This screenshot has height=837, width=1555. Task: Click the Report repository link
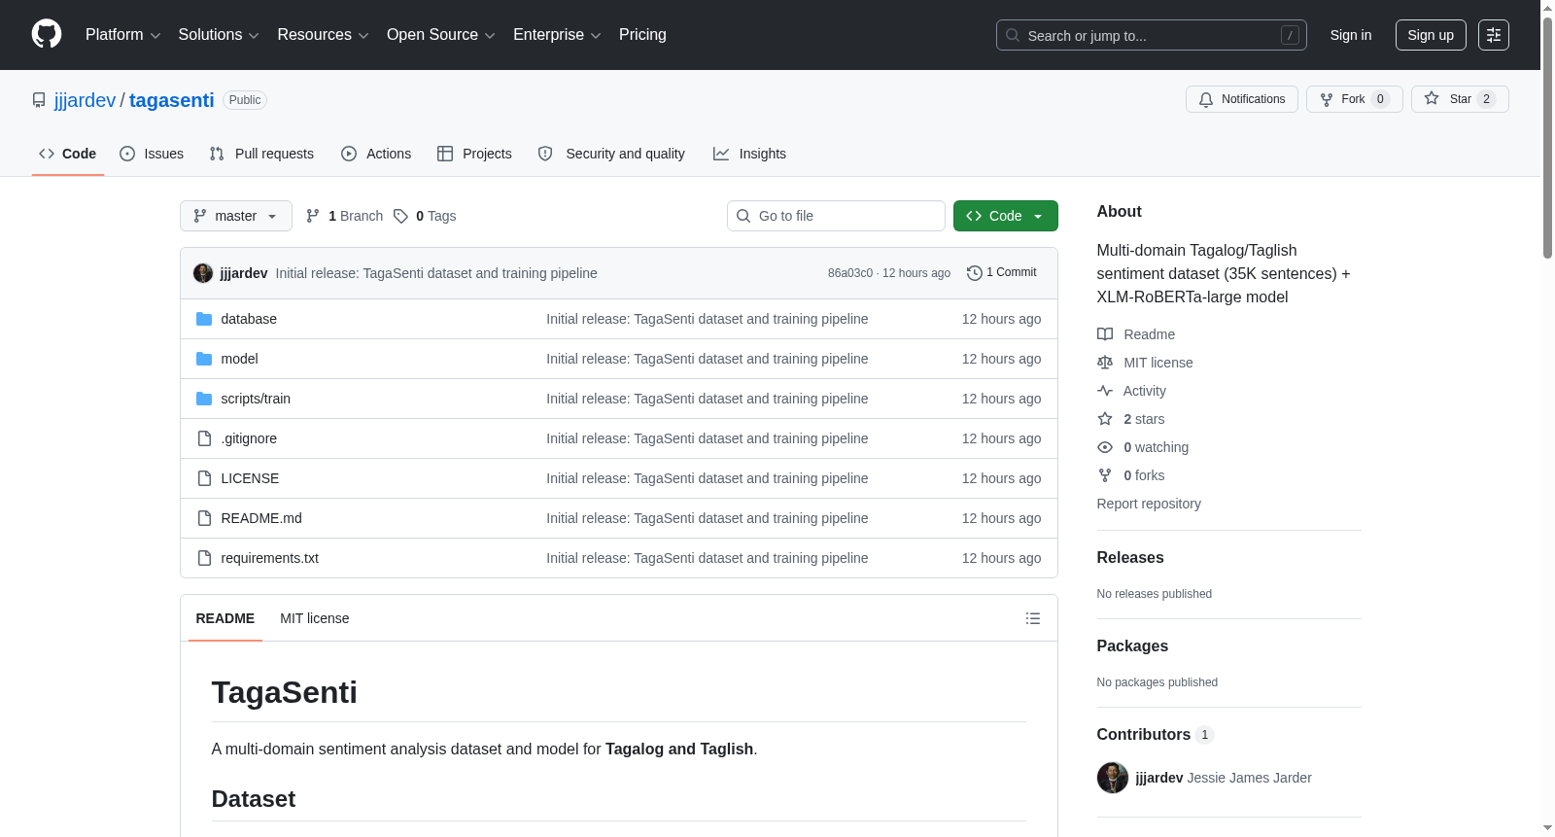point(1149,504)
